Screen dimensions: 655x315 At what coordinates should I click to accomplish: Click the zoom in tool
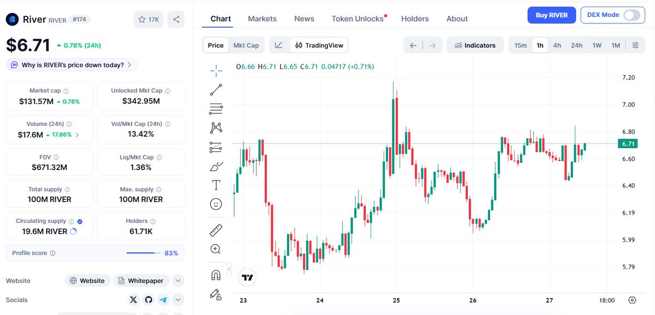click(x=216, y=250)
